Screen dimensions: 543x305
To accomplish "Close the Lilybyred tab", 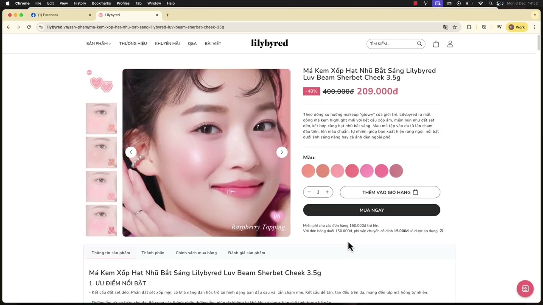I will pos(157,15).
